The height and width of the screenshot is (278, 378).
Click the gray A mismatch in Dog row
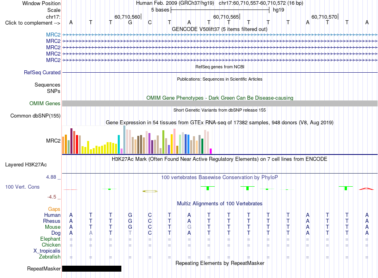coord(91,233)
